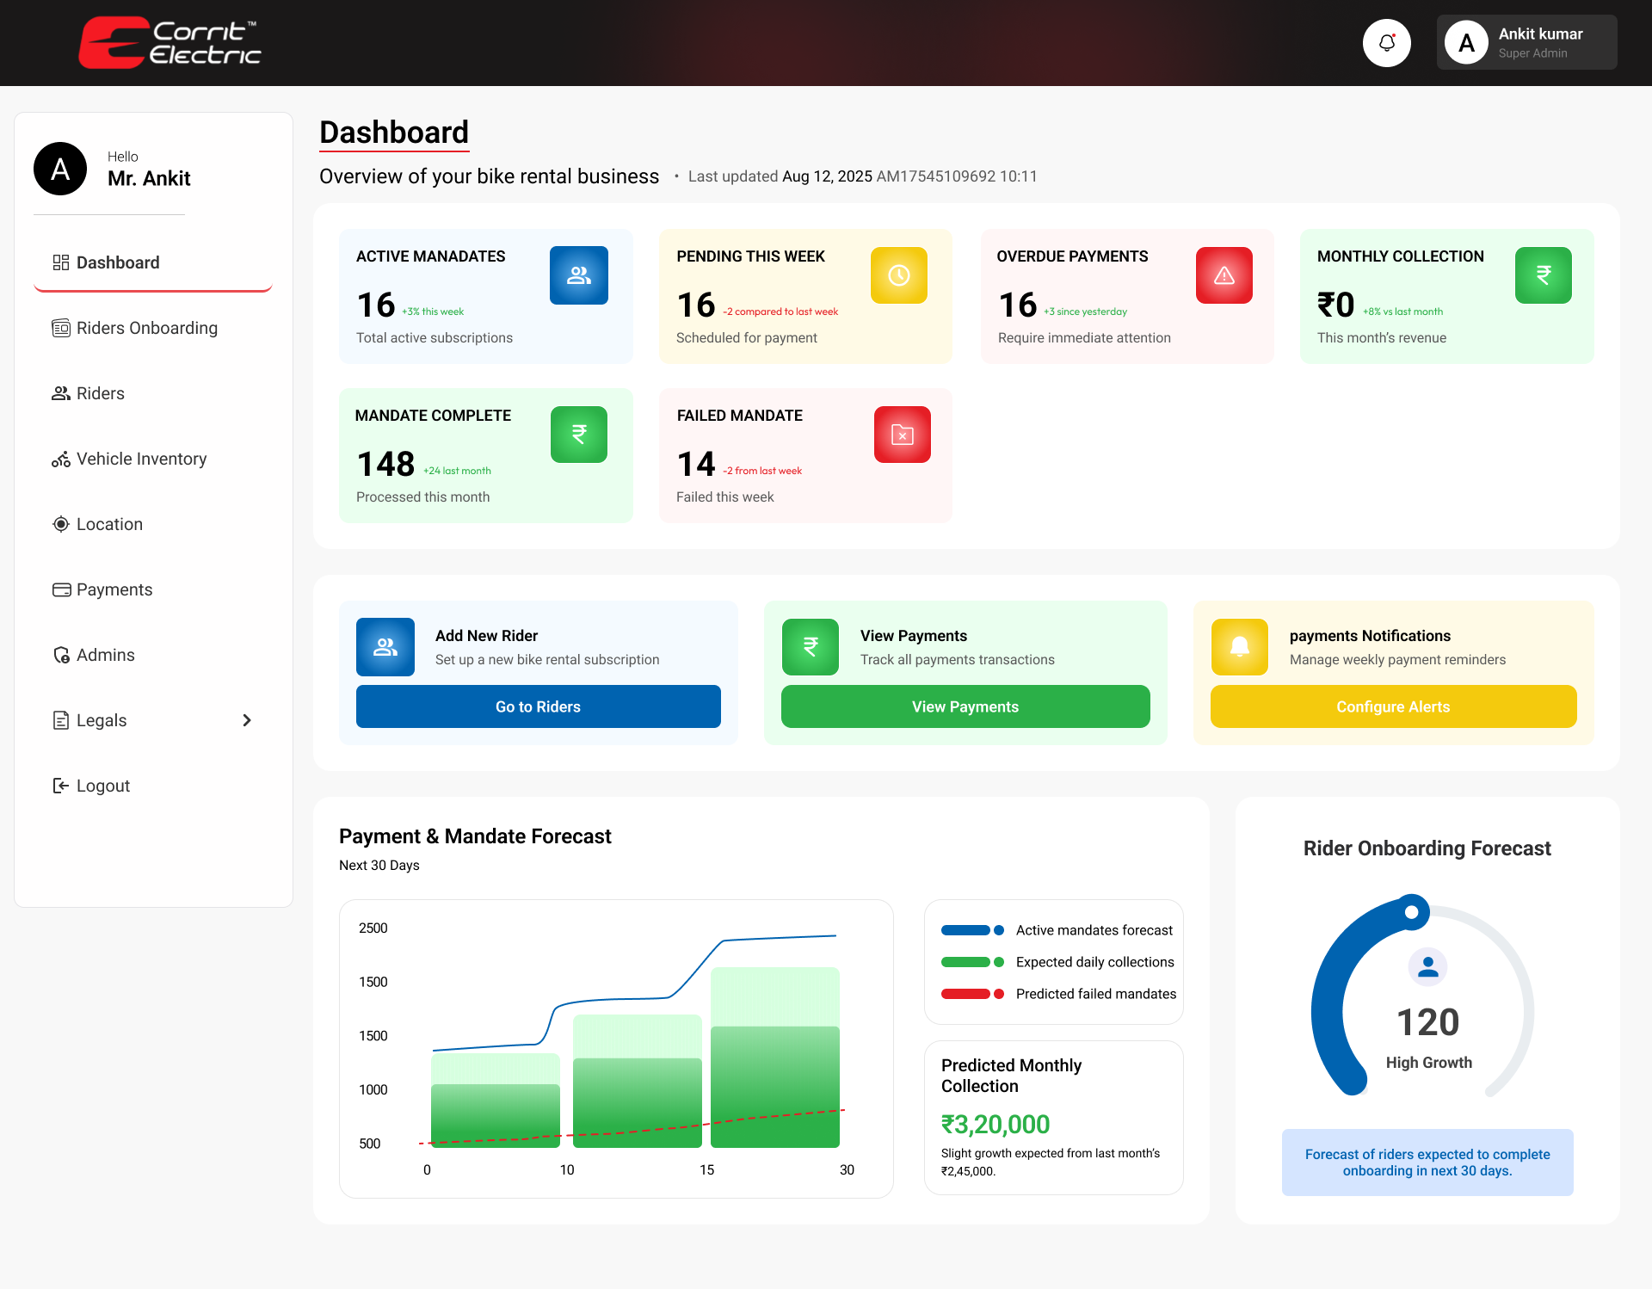
Task: Click the green Expected daily collections swatch
Action: (x=972, y=962)
